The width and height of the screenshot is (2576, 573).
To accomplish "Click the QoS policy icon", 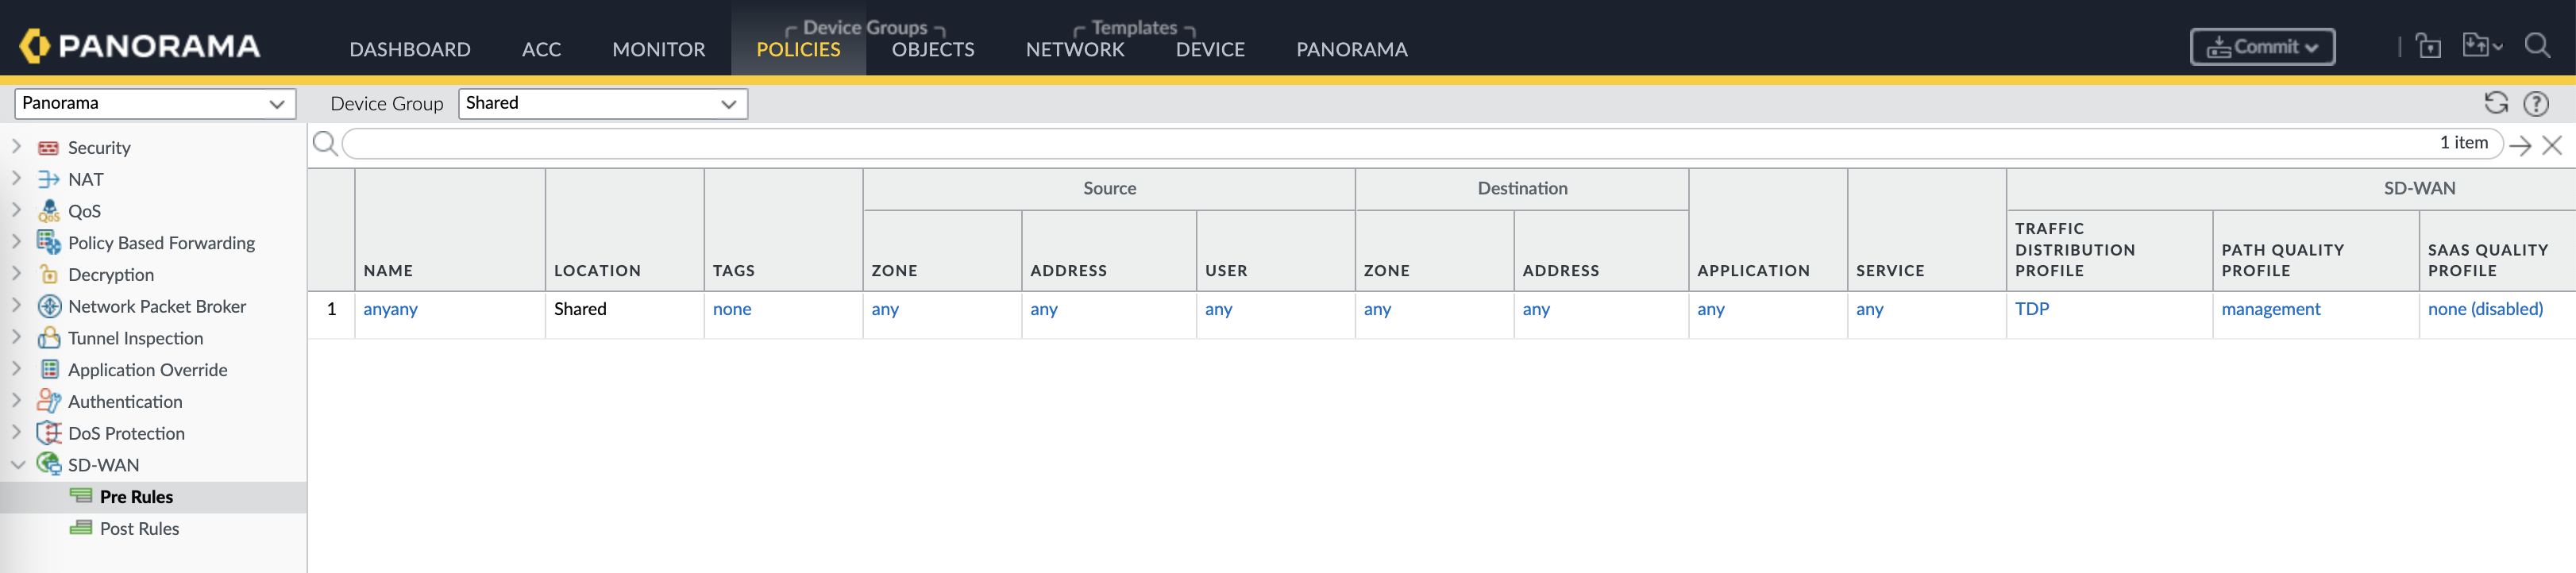I will (x=48, y=211).
